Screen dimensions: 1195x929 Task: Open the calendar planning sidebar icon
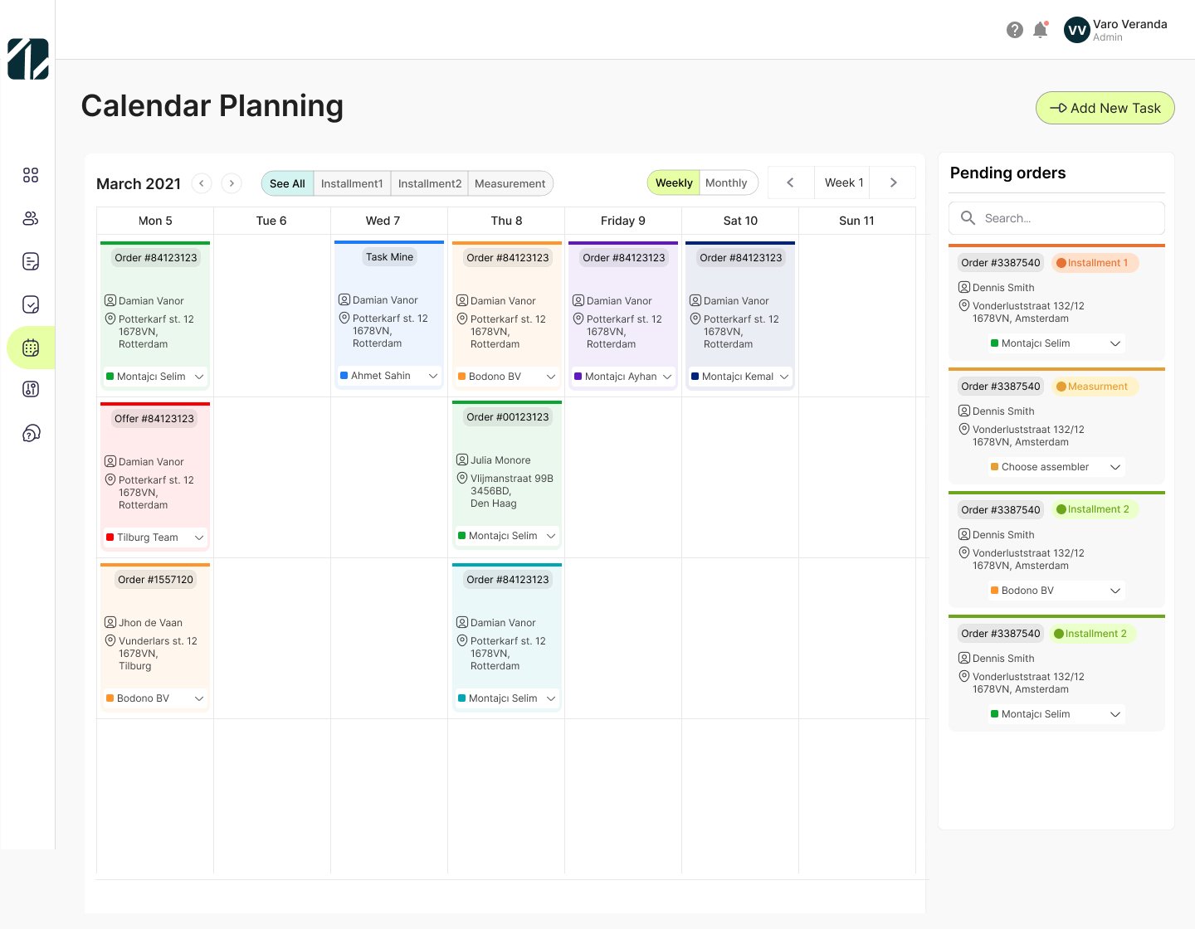coord(31,348)
